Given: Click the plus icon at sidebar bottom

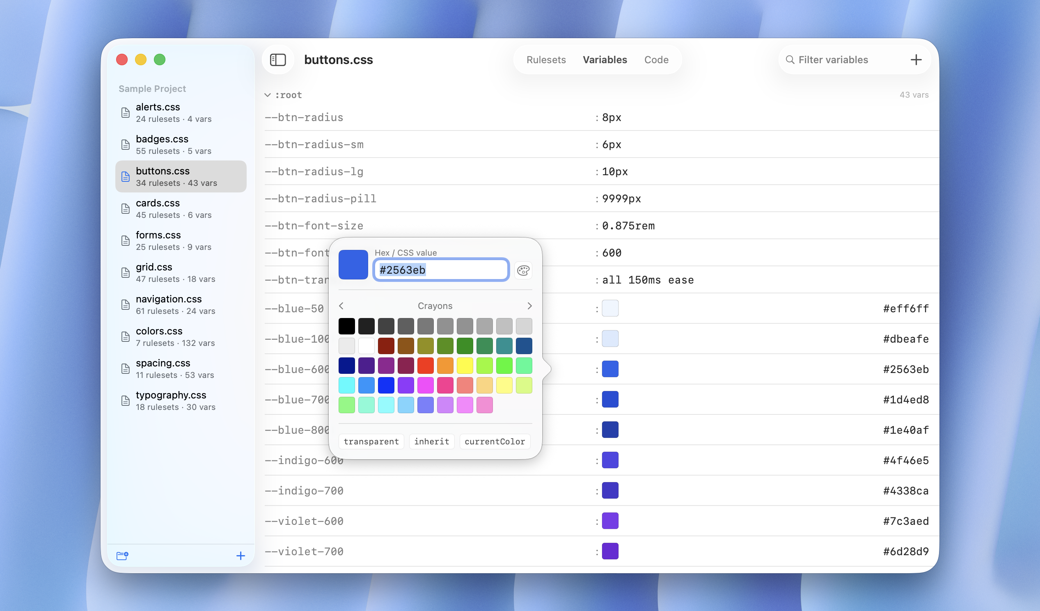Looking at the screenshot, I should pyautogui.click(x=241, y=556).
